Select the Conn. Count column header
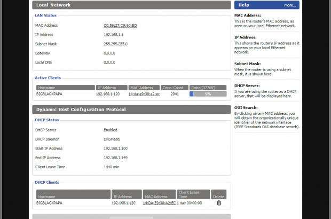 coord(174,87)
